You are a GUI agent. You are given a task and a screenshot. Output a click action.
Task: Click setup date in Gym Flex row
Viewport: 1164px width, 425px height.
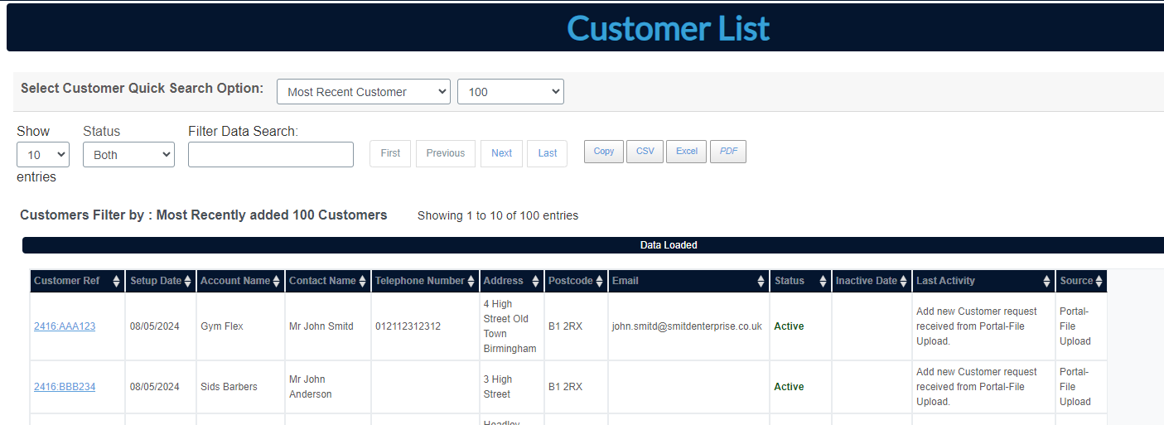[155, 326]
